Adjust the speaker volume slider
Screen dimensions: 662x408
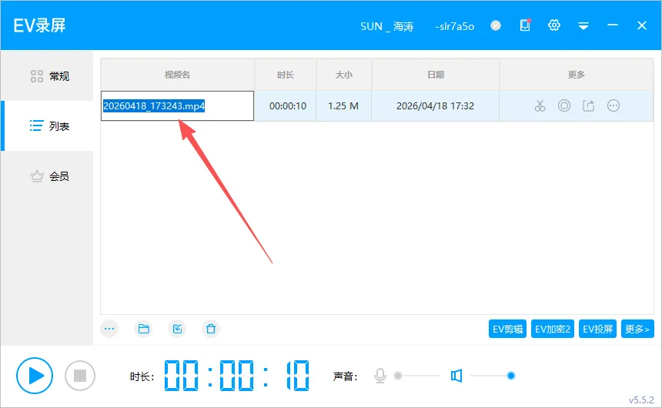coord(492,376)
